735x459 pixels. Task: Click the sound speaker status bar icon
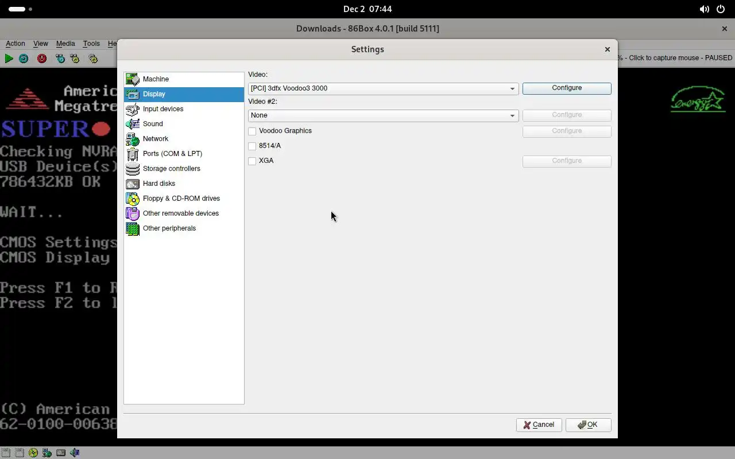click(x=75, y=453)
